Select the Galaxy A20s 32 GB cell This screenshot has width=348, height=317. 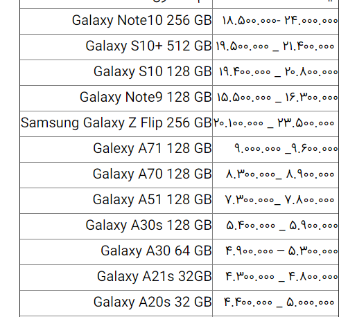tap(116, 303)
